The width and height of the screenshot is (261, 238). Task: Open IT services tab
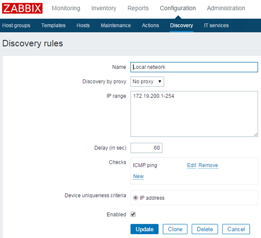[x=216, y=25]
